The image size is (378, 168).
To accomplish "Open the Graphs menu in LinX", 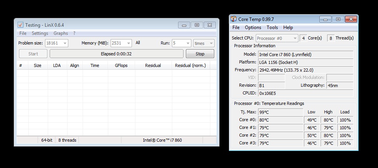I will point(61,33).
